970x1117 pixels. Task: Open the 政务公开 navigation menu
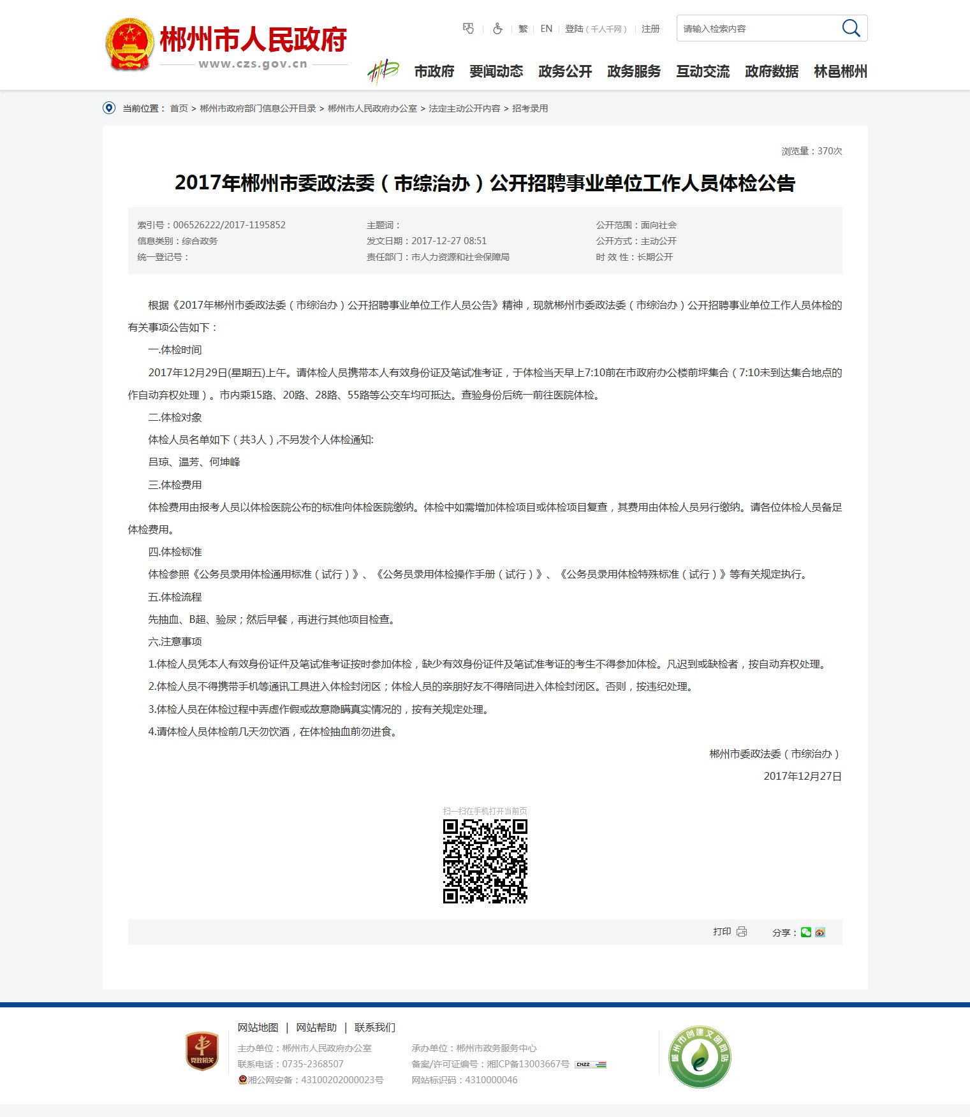565,71
